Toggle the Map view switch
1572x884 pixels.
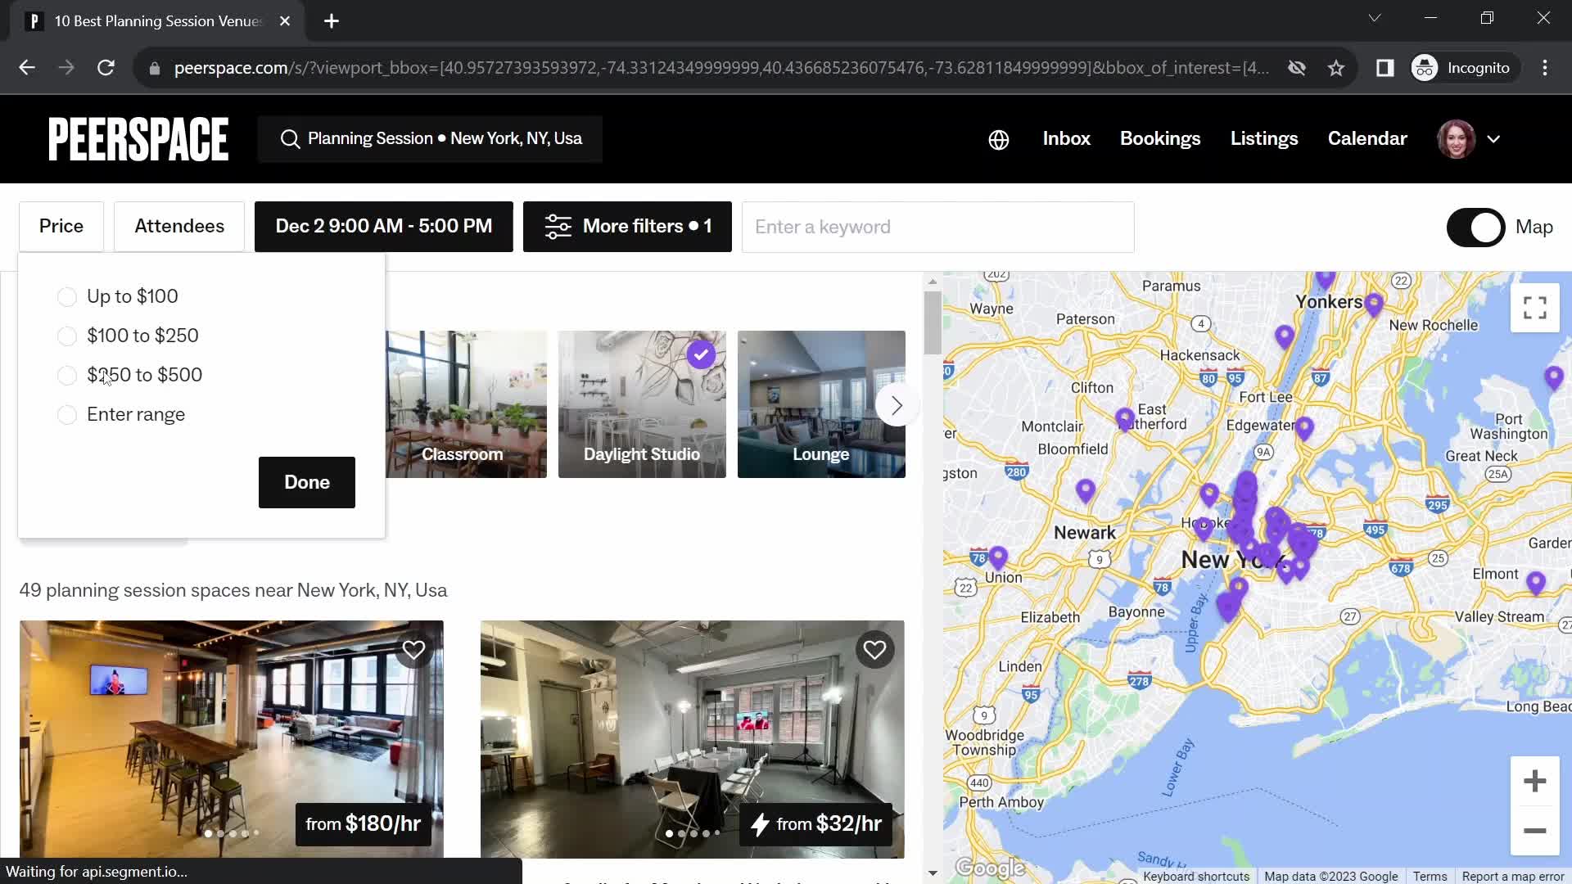pos(1476,226)
